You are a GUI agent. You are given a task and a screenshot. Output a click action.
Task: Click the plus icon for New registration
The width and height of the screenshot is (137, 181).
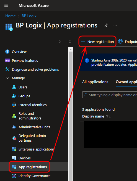point(83,42)
